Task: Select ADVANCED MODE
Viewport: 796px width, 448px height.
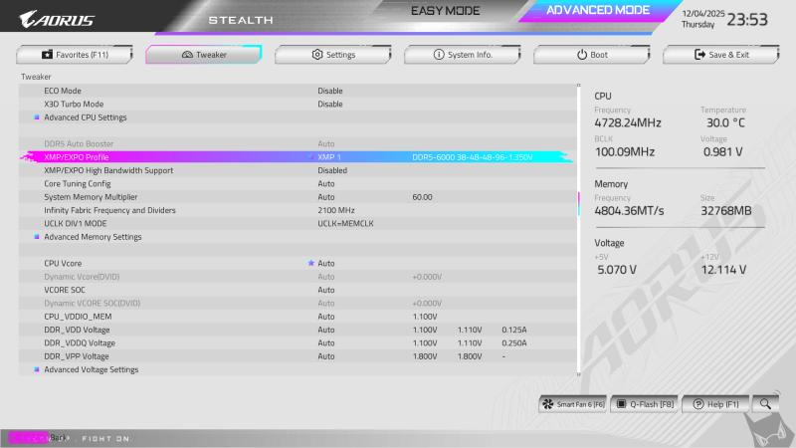Action: point(598,10)
